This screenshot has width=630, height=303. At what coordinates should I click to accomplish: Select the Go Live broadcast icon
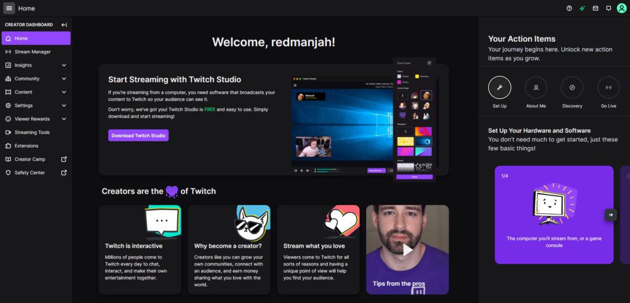click(x=608, y=87)
